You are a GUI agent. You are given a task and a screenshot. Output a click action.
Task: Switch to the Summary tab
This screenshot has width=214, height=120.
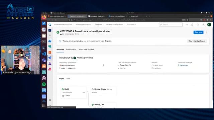pyautogui.click(x=60, y=49)
